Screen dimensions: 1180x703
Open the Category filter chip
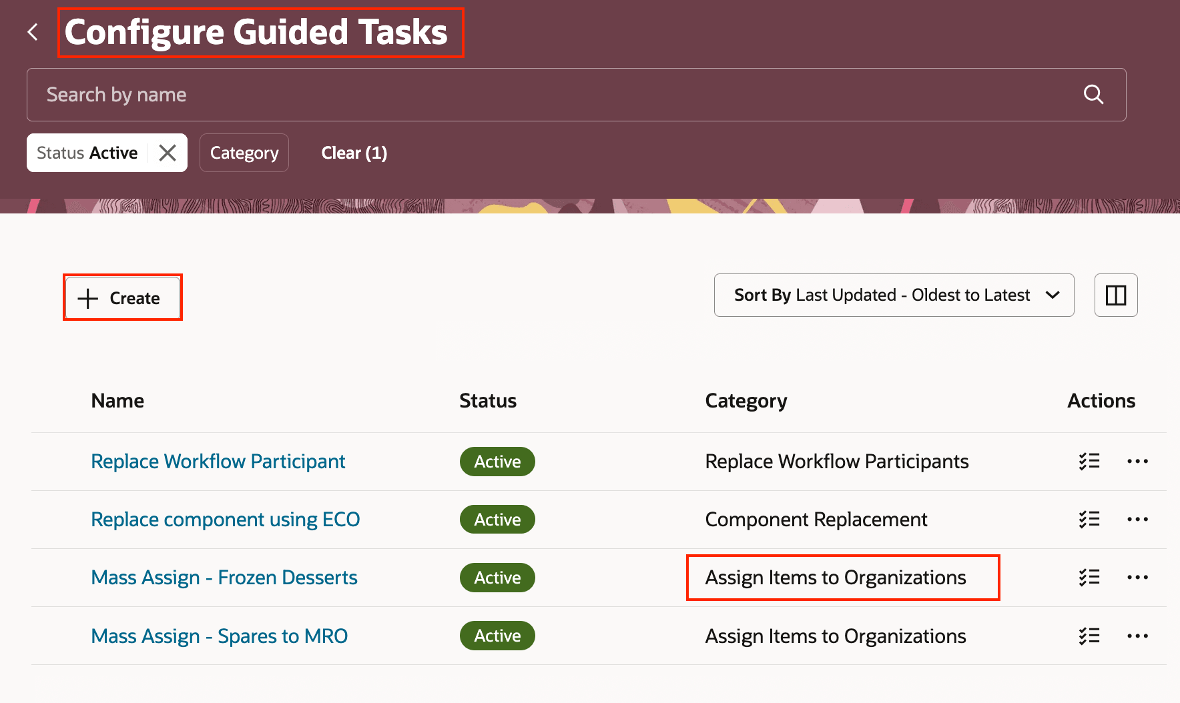tap(244, 153)
